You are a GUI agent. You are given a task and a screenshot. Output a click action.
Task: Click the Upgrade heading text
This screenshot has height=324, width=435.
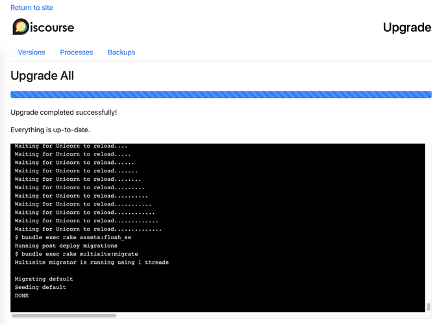(407, 27)
